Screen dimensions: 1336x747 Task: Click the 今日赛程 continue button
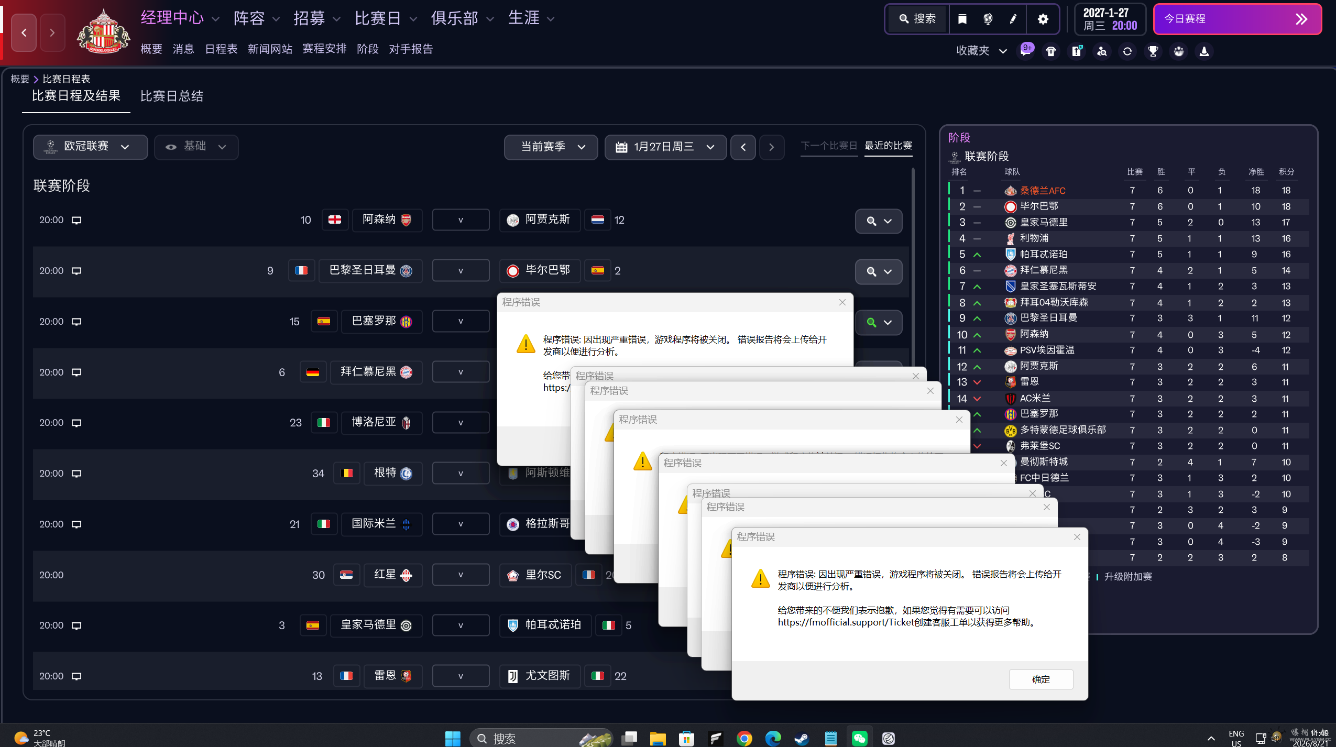click(x=1237, y=19)
